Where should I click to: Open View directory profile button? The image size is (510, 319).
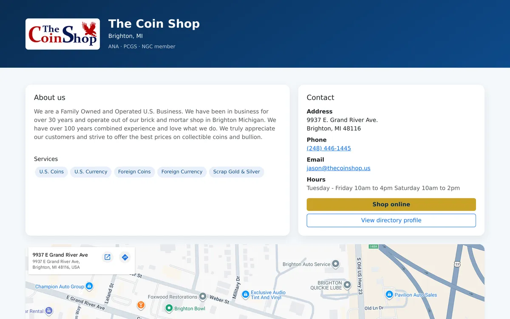point(391,220)
